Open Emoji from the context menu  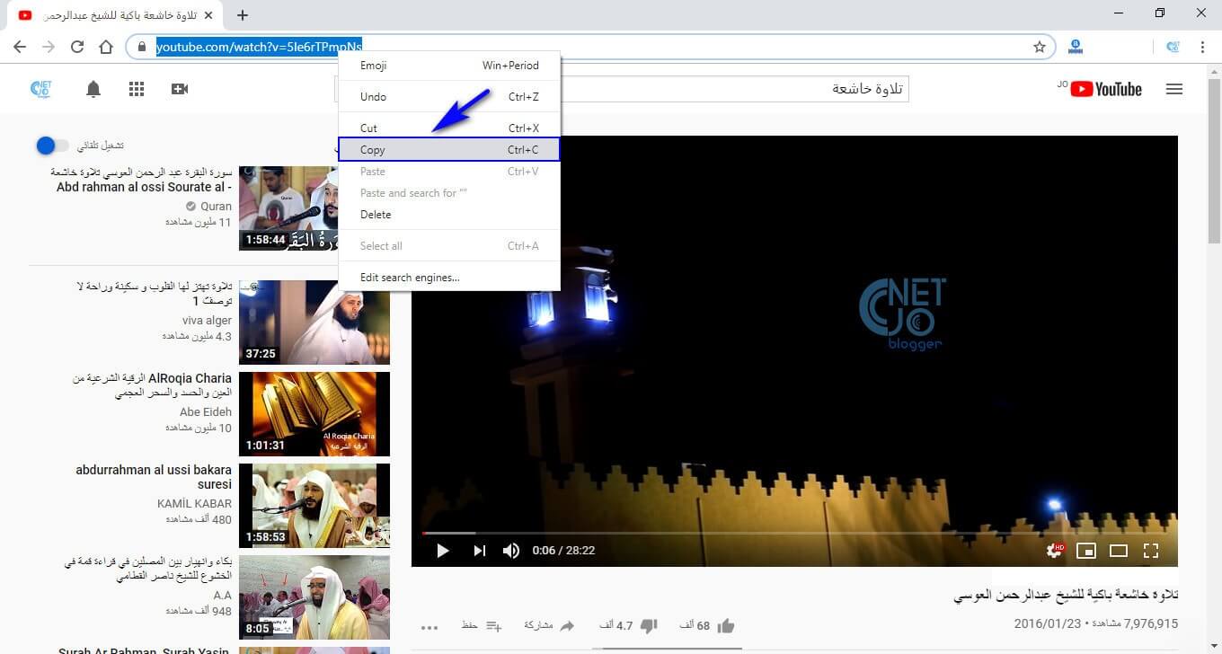[449, 66]
